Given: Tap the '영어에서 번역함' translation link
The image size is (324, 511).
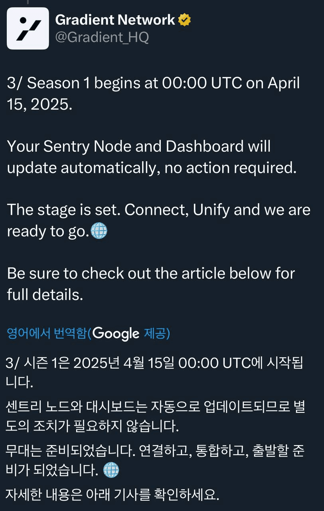Looking at the screenshot, I should click(47, 333).
